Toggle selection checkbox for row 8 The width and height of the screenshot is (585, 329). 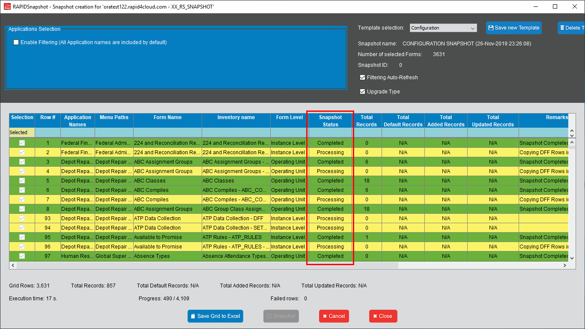[x=22, y=209]
